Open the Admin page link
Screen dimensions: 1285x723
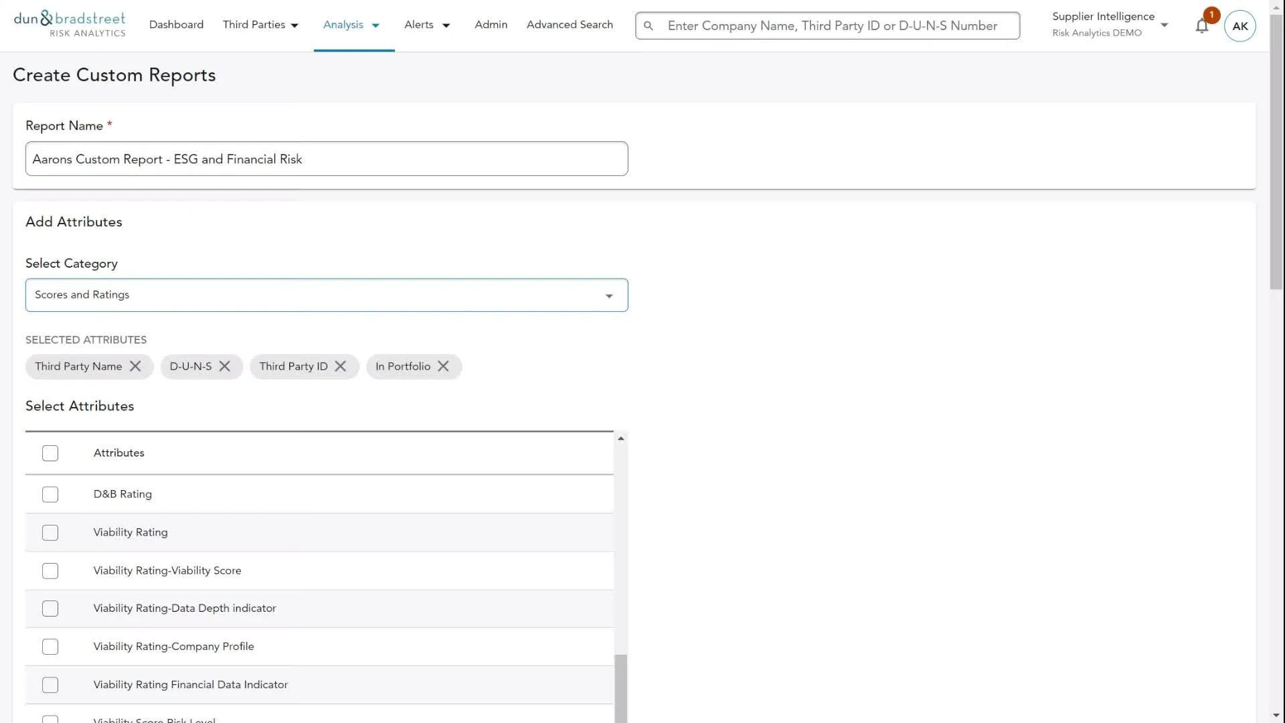click(491, 25)
